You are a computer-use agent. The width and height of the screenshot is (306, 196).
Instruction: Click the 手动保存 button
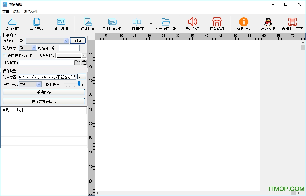pyautogui.click(x=44, y=92)
